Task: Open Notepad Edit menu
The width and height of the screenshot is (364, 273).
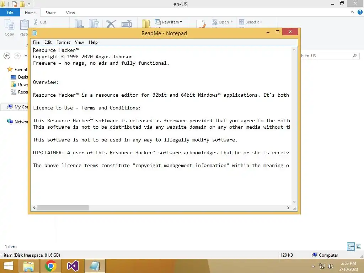Action: (48, 42)
